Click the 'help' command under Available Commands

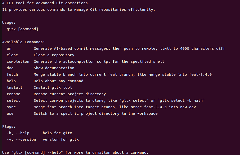coord(11,81)
